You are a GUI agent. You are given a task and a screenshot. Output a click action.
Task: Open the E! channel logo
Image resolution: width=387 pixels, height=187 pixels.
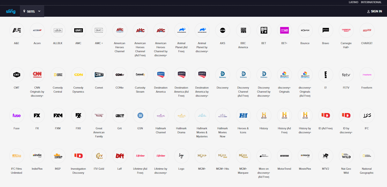click(x=325, y=75)
